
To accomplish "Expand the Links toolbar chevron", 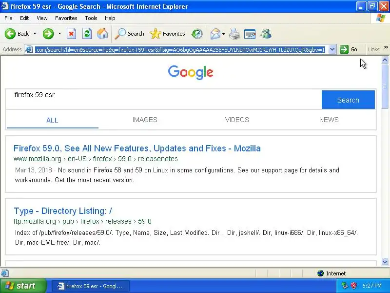I will 386,47.
